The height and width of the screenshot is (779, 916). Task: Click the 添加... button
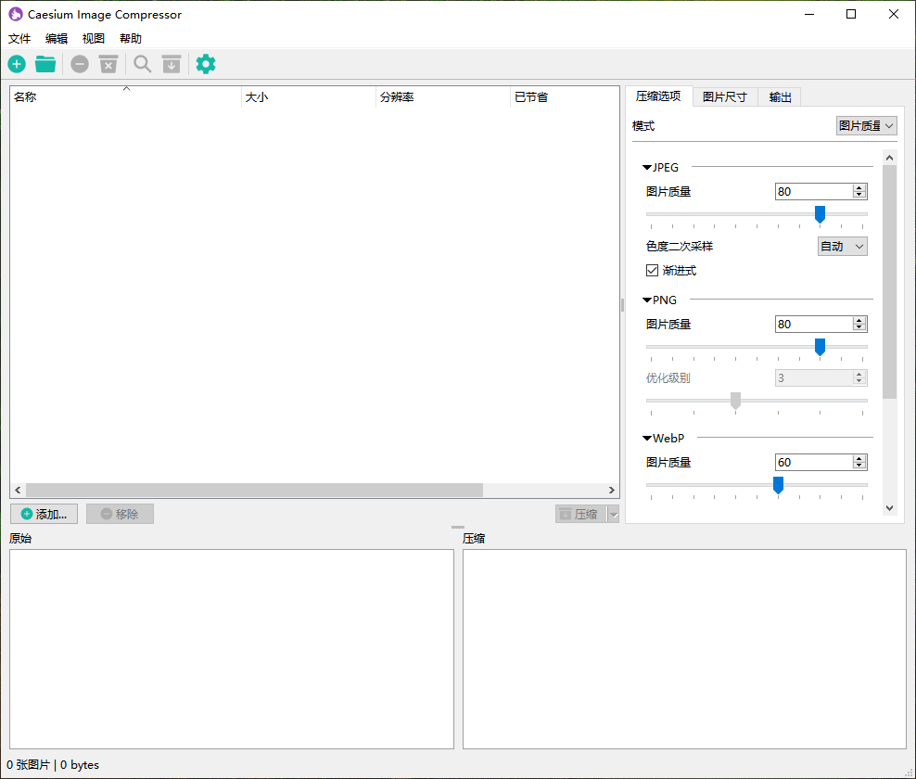click(44, 514)
